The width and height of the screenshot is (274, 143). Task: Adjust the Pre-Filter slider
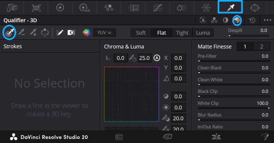coord(234,61)
